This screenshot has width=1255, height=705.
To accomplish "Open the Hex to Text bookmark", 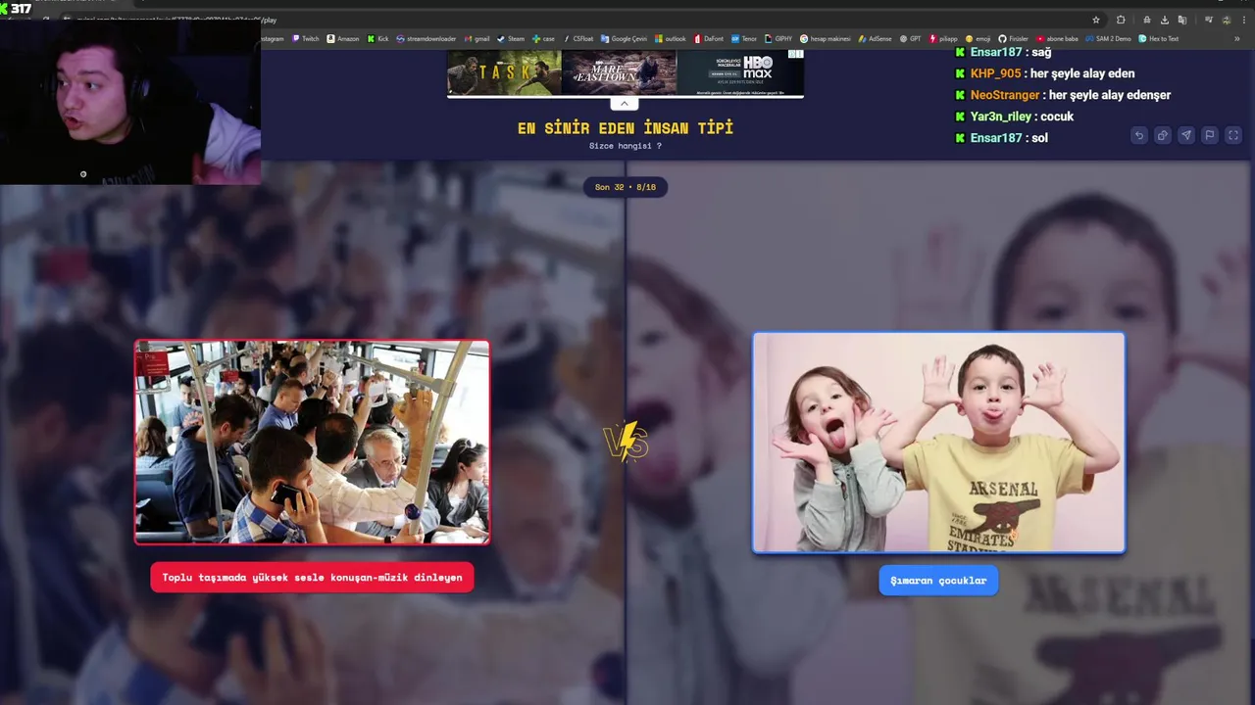I will (x=1158, y=39).
